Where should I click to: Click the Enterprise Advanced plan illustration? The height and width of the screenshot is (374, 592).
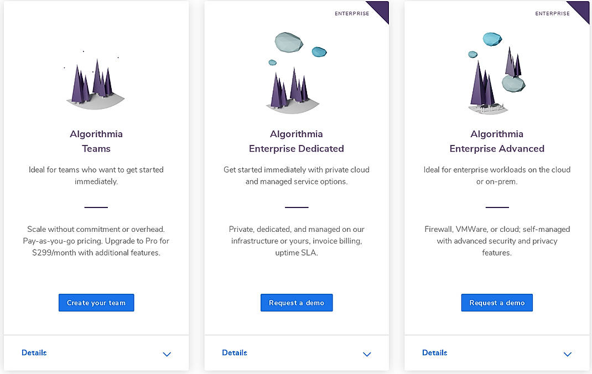point(496,72)
